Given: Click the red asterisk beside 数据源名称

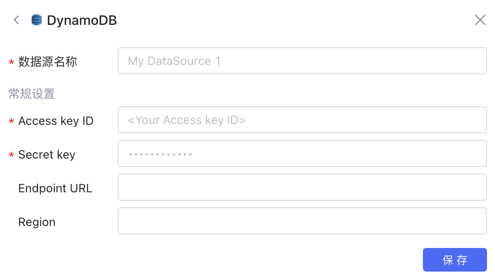Looking at the screenshot, I should point(11,62).
